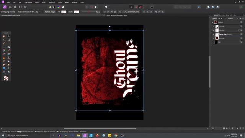This screenshot has height=138, width=245.
Task: Toggle visibility of Group below Satan Star
Action: 242,38
